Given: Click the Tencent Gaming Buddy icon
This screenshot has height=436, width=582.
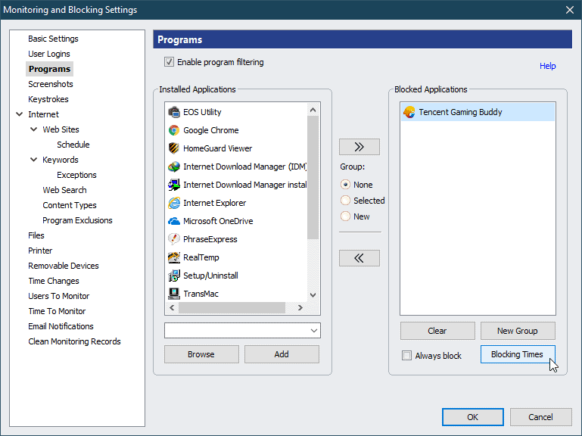Looking at the screenshot, I should tap(409, 112).
